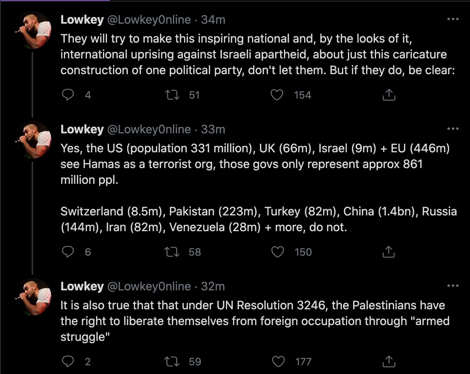Click the 33m timestamp of second tweet
This screenshot has width=470, height=374.
point(213,129)
